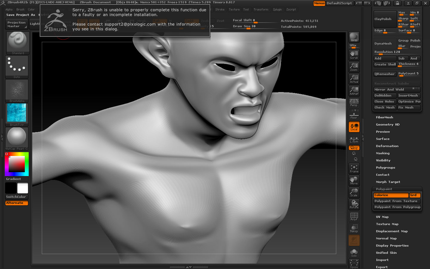430x269 pixels.
Task: Click the color picker square
Action: click(x=17, y=164)
